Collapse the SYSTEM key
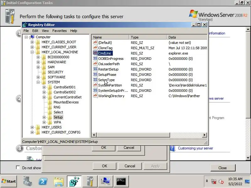 click(x=38, y=82)
